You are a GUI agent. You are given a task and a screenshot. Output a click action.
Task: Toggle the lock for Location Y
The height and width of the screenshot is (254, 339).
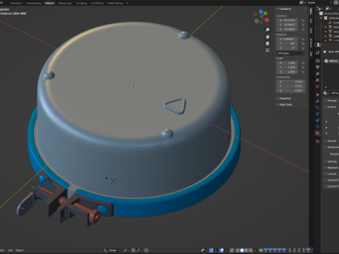(x=303, y=25)
